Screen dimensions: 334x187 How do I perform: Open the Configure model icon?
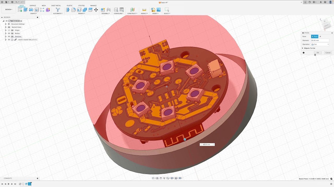pyautogui.click(x=116, y=10)
